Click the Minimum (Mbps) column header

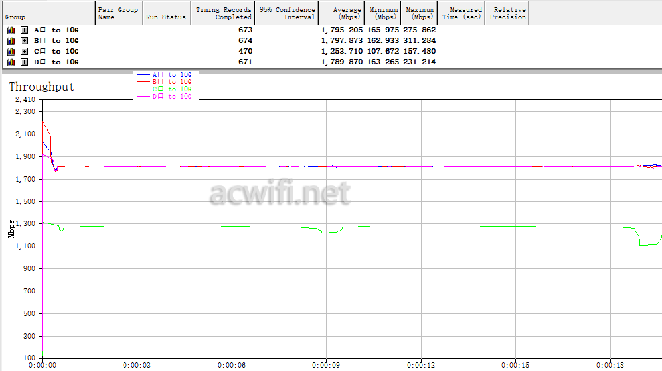382,13
